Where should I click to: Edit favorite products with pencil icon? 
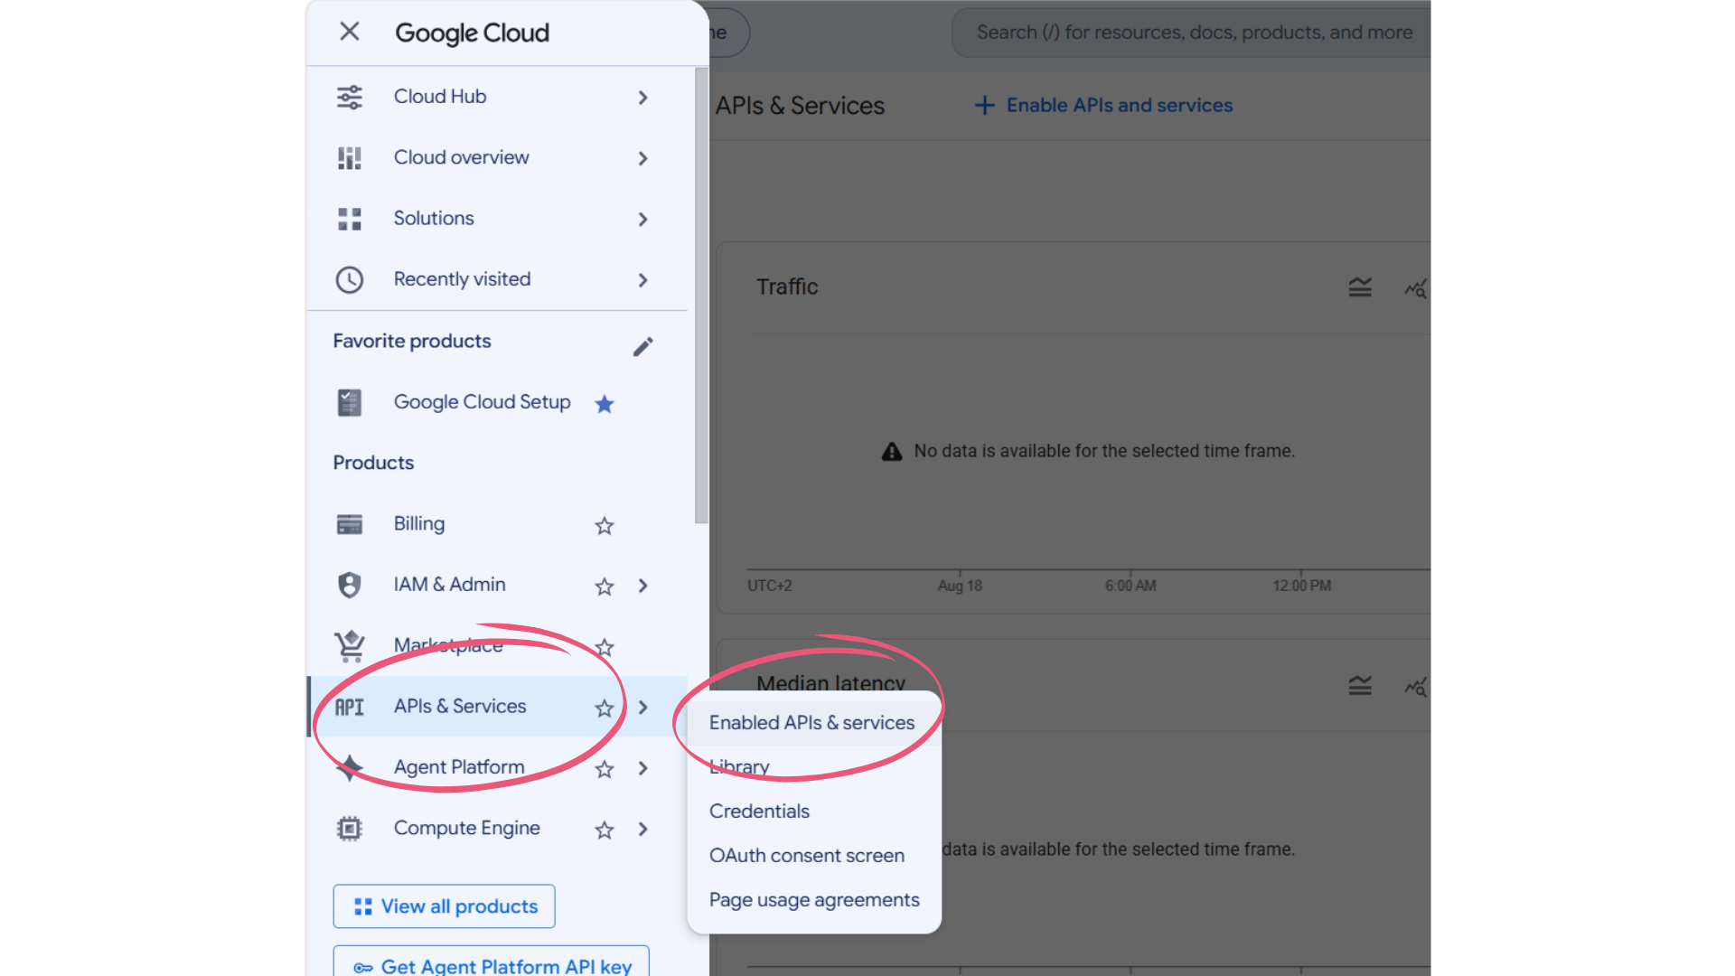tap(642, 346)
